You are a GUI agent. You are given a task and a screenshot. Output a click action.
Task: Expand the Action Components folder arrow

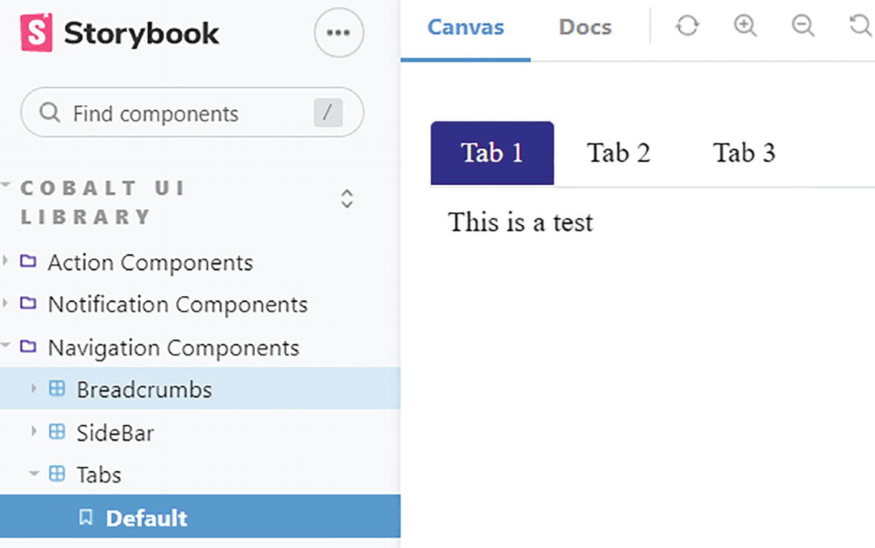pos(6,261)
